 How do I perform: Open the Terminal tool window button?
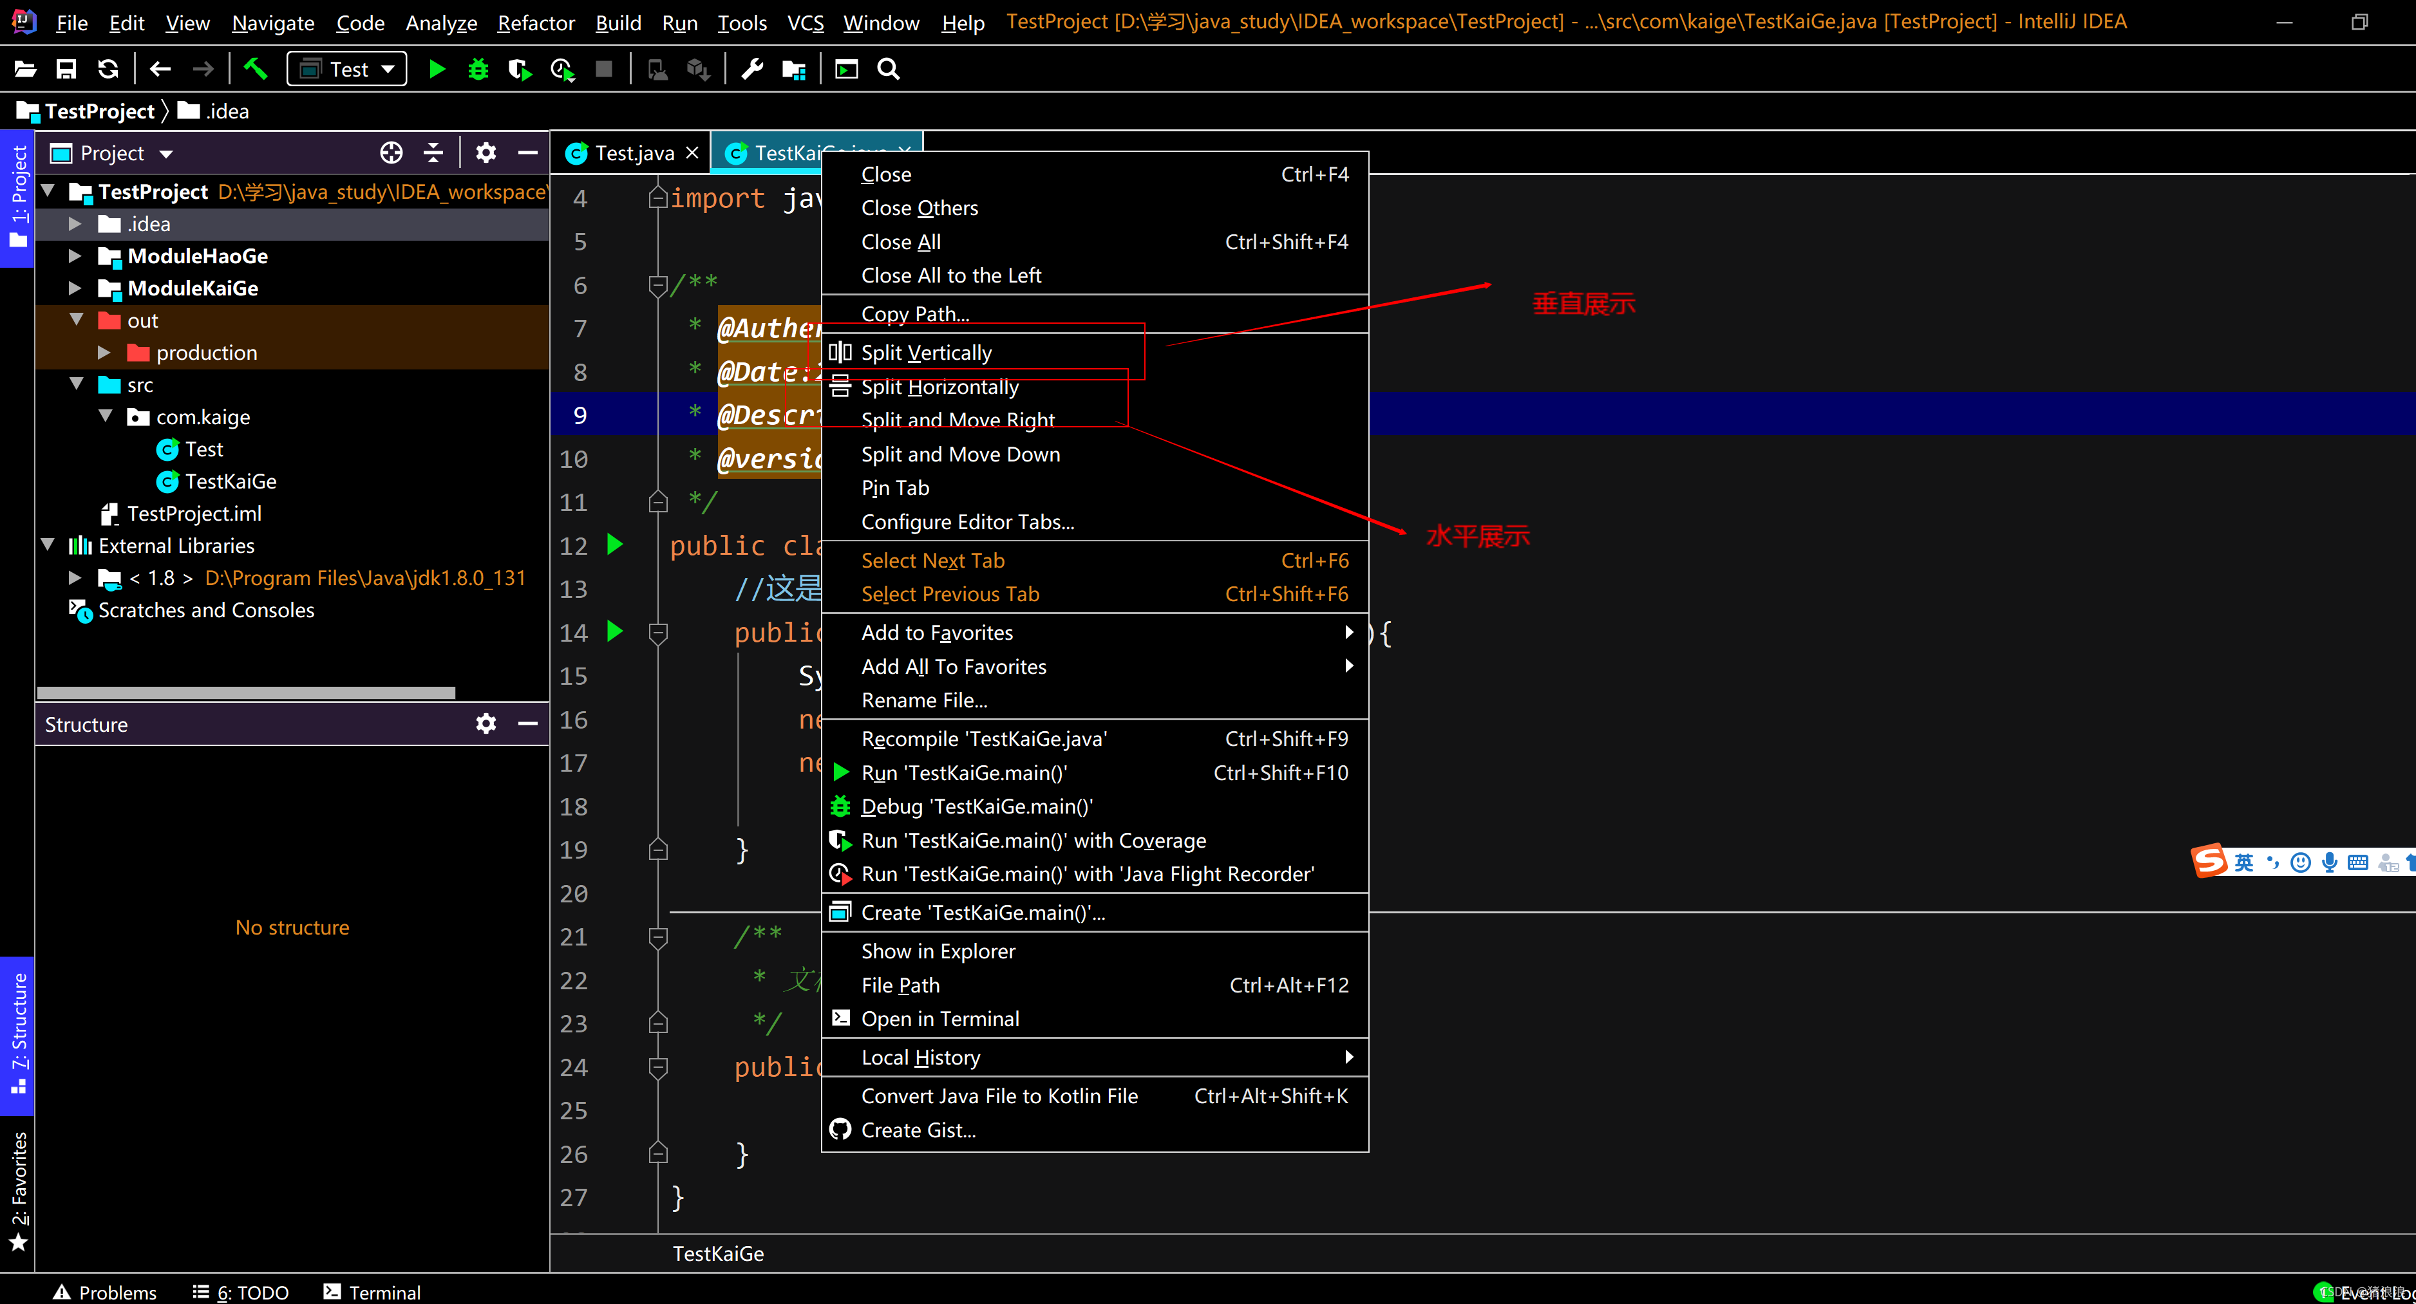372,1292
